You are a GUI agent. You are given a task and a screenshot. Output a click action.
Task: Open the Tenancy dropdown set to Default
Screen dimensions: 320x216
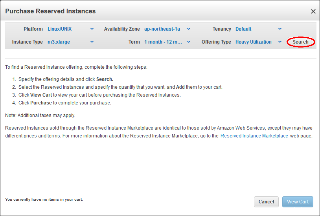(x=254, y=29)
